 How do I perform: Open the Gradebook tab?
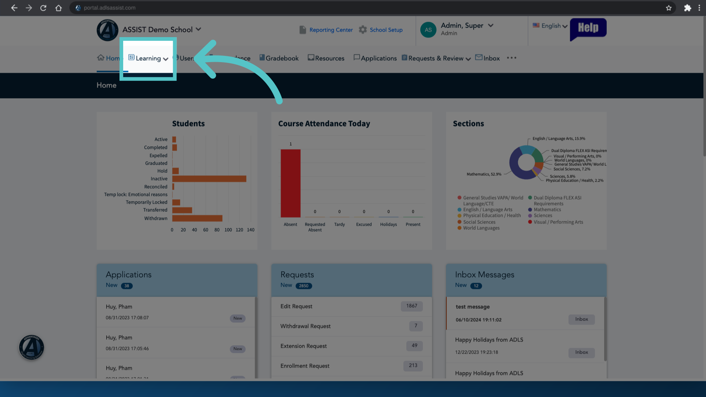tap(279, 58)
